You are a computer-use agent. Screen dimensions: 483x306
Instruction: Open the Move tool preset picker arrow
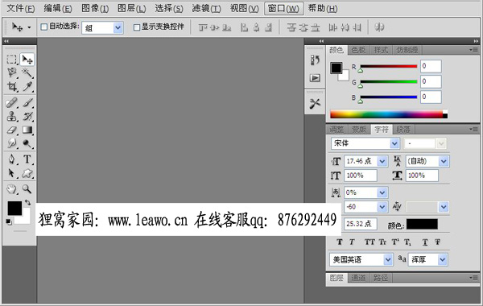coord(29,27)
